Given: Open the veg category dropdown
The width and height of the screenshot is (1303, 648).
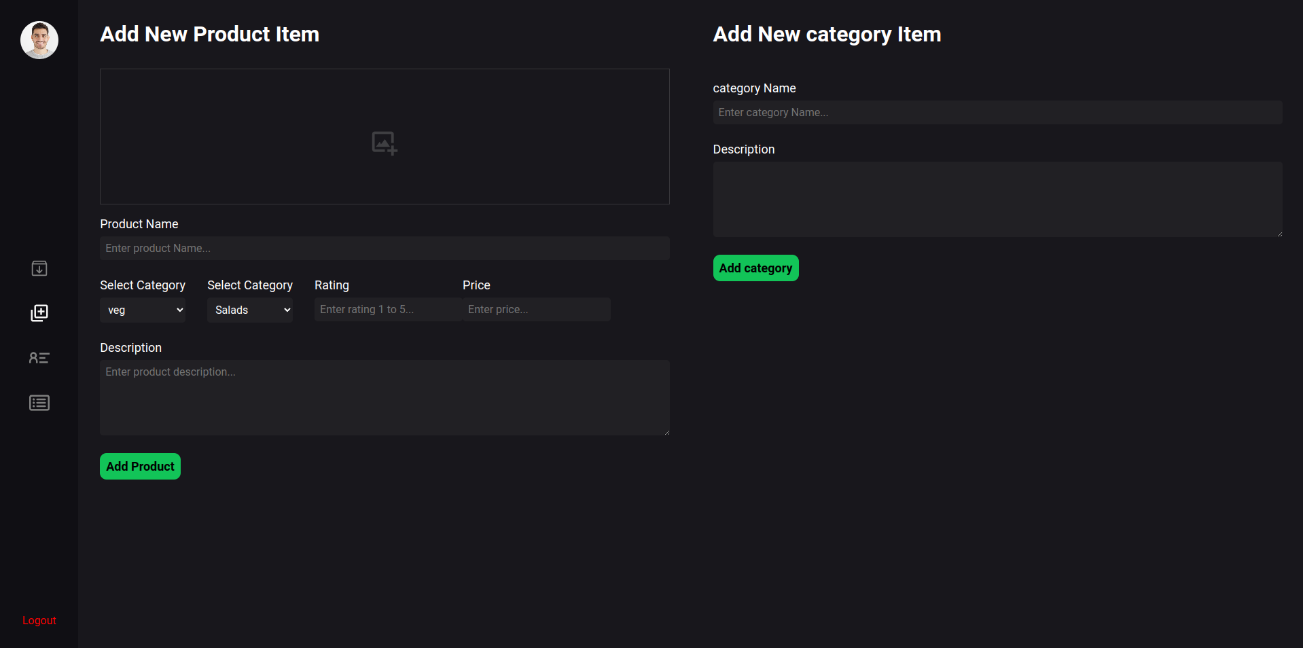Looking at the screenshot, I should click(143, 310).
